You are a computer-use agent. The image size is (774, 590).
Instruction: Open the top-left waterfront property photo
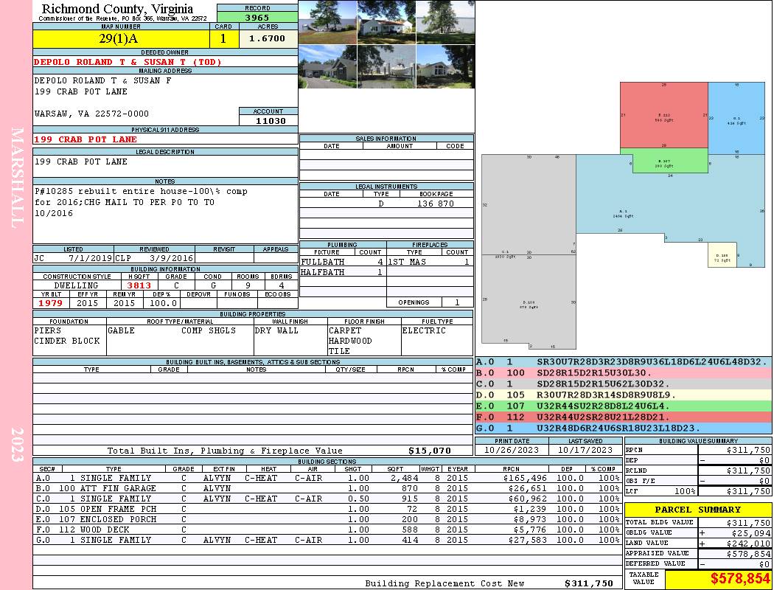click(328, 23)
